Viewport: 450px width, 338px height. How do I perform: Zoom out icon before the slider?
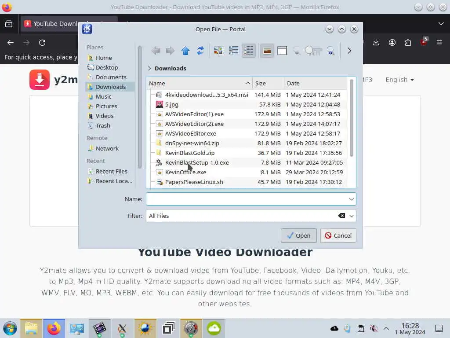coord(297,51)
